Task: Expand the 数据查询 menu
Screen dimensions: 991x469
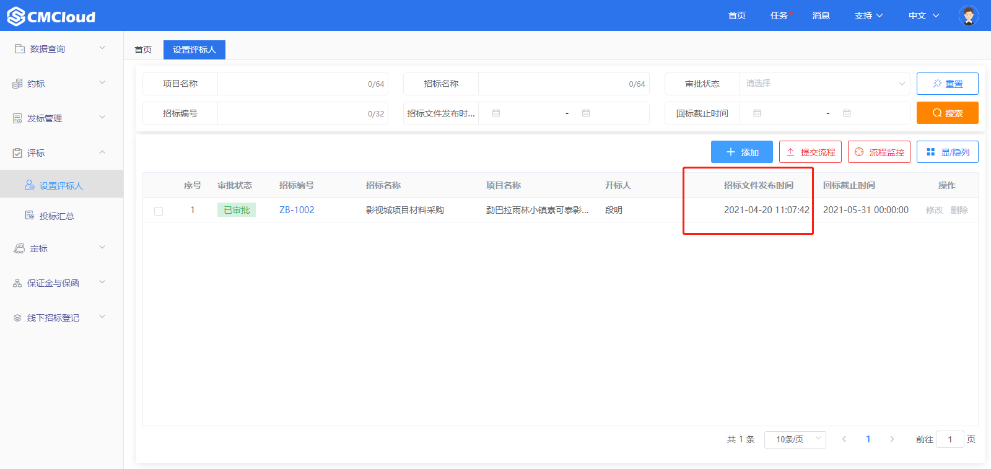Action: (102, 48)
